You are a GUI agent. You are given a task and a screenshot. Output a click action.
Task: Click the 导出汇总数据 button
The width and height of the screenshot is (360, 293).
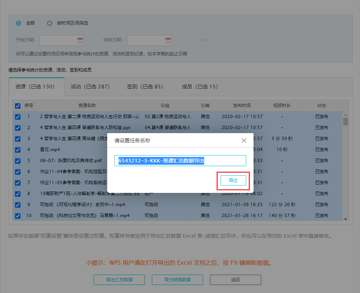(119, 279)
